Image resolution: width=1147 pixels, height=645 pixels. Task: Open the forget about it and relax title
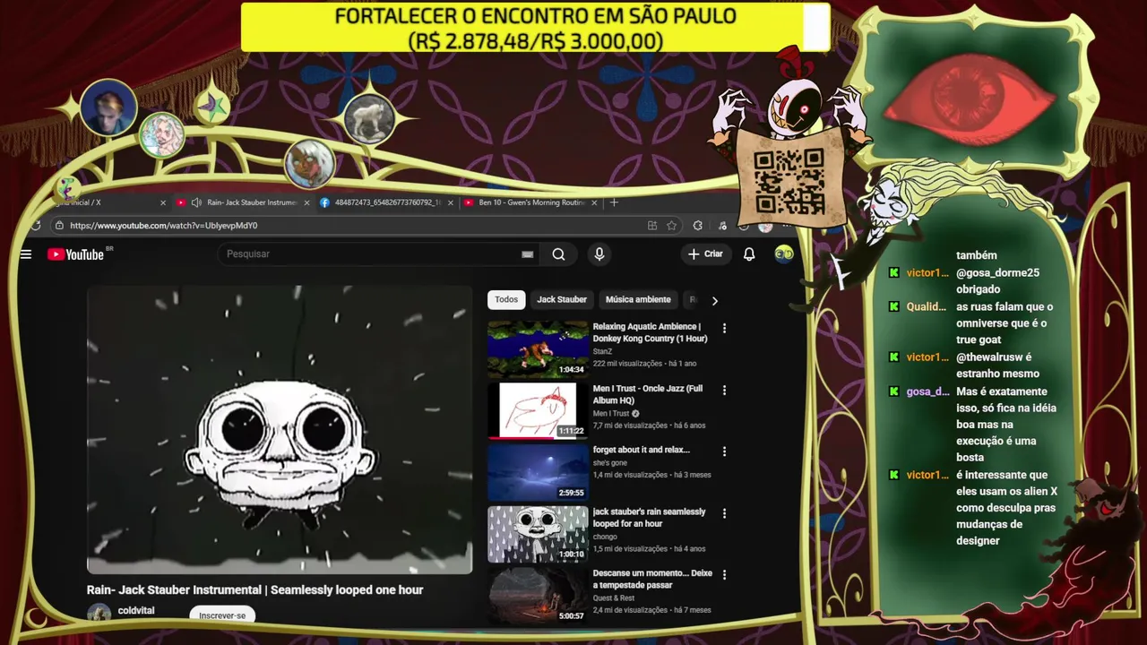[x=642, y=450]
